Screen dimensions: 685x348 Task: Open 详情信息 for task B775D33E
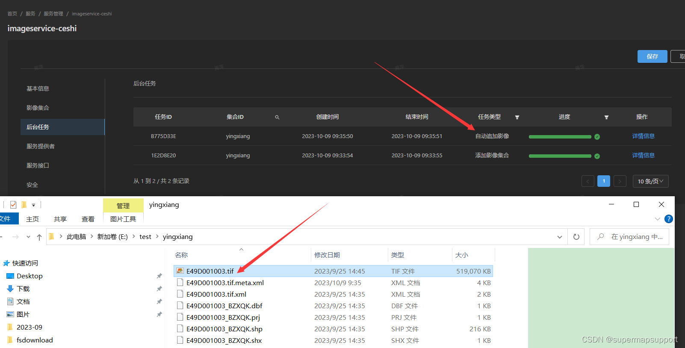(x=643, y=136)
